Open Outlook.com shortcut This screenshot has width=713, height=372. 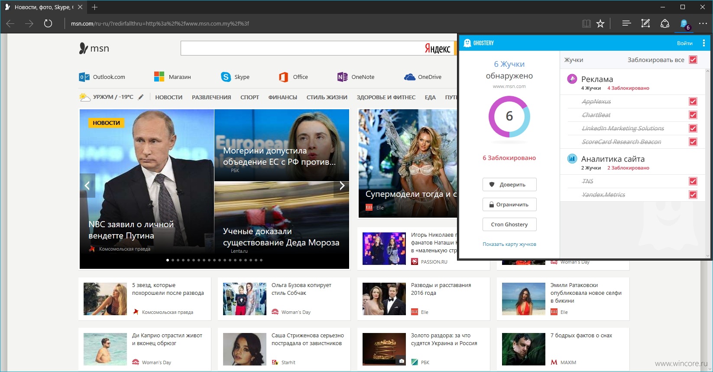coord(102,77)
